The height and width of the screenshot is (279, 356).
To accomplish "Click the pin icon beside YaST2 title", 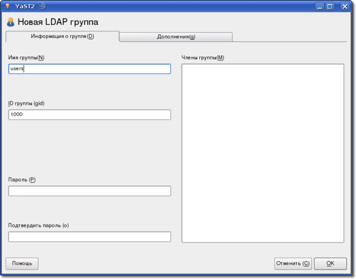I will point(43,6).
